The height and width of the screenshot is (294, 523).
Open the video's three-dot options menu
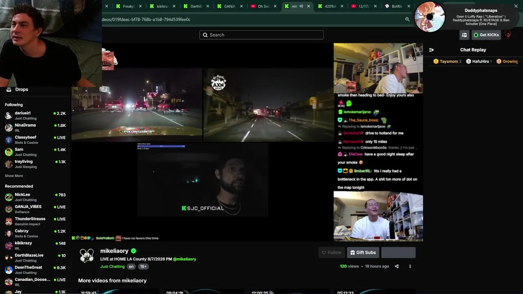coord(410,266)
